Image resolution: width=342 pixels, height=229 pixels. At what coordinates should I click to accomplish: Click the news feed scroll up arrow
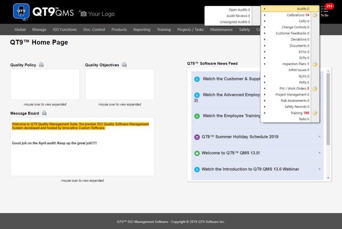pos(328,71)
